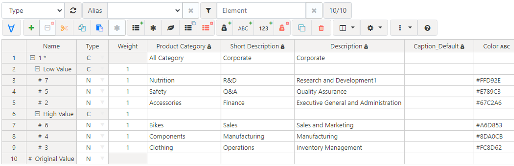Click the '#FFD92E' color value cell
The image size is (514, 166).
click(494, 80)
